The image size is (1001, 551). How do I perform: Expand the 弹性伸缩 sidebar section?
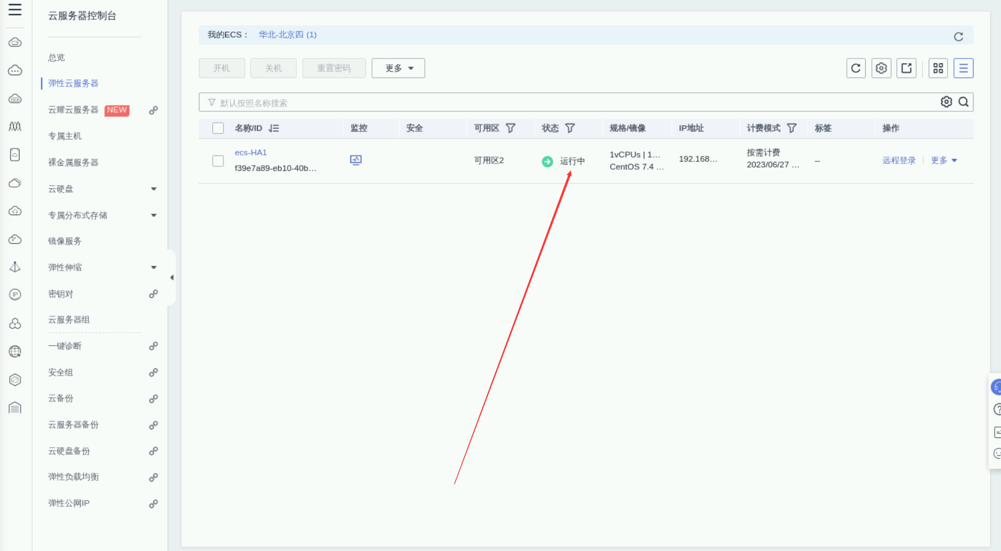(x=154, y=268)
